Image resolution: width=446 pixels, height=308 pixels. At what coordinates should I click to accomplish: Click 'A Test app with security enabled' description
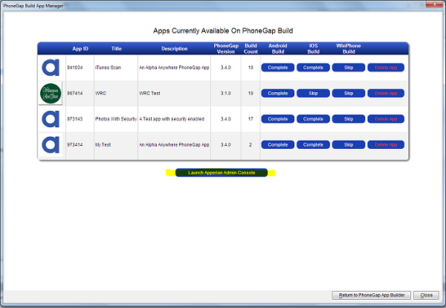(x=172, y=119)
